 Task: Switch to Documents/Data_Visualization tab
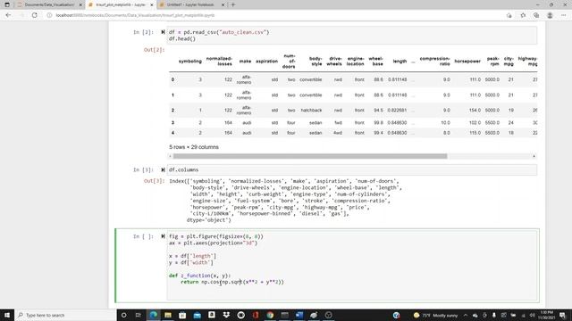[x=49, y=4]
